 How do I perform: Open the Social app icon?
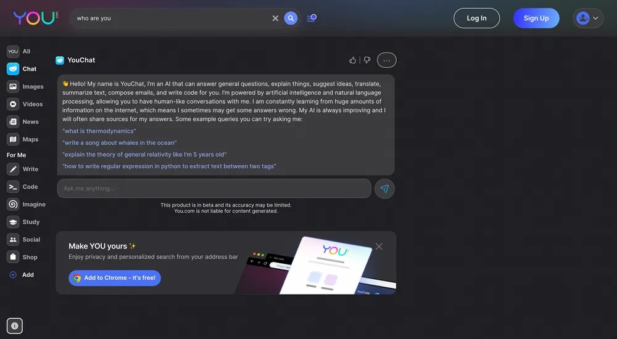(13, 240)
